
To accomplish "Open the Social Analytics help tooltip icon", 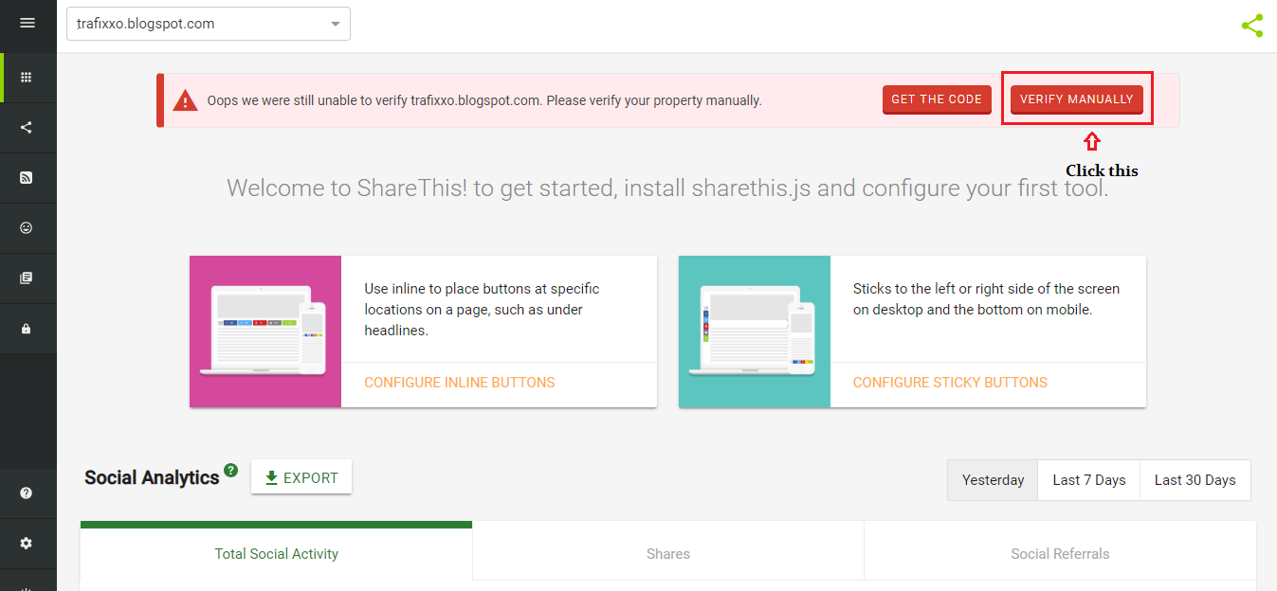I will click(231, 468).
